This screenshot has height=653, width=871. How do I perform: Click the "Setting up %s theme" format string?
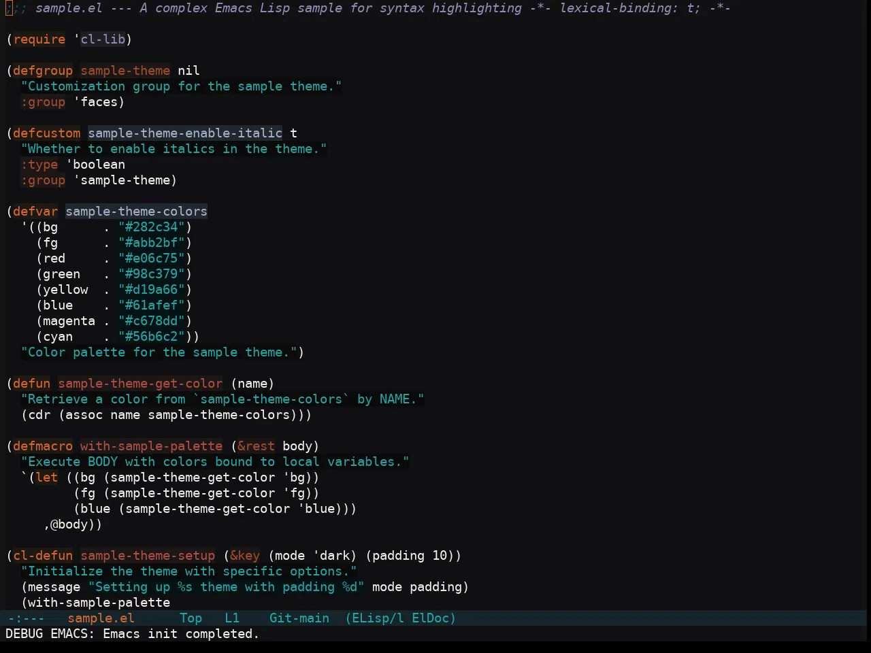[227, 587]
